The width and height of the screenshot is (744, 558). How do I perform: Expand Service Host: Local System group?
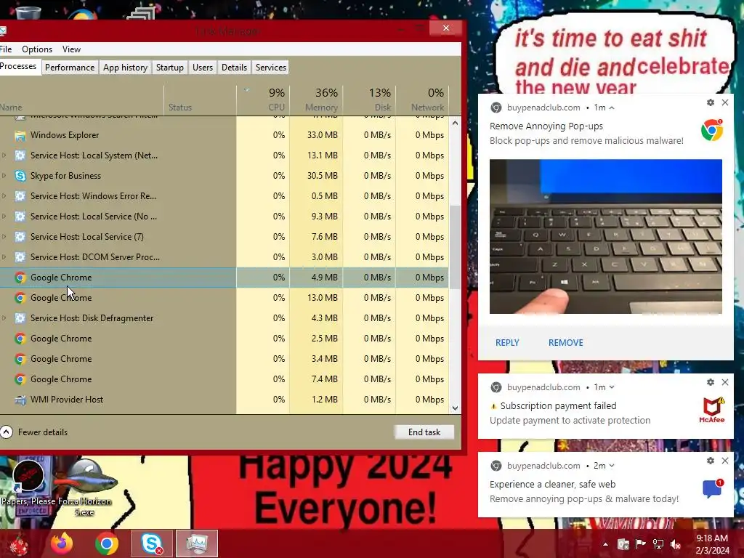tap(4, 155)
